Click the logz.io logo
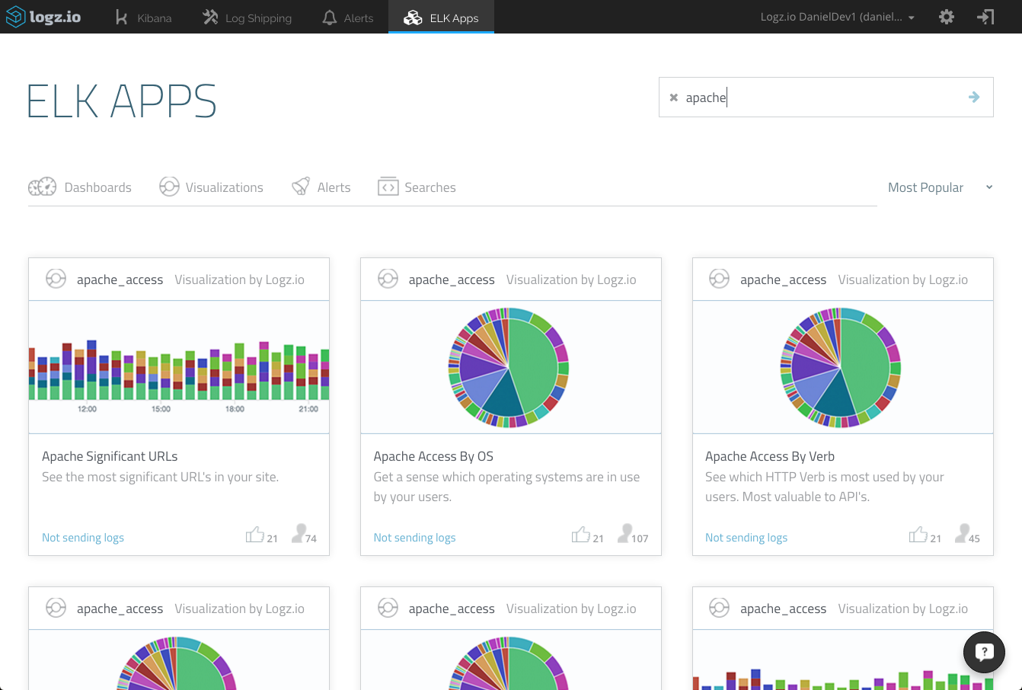1022x690 pixels. click(x=43, y=17)
